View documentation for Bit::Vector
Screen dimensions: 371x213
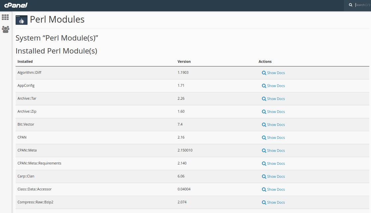click(x=276, y=125)
